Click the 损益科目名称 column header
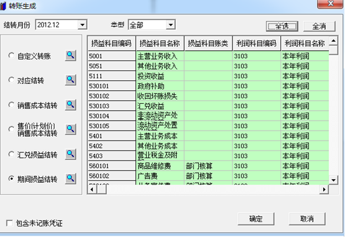This screenshot has height=237, width=345. [x=160, y=44]
